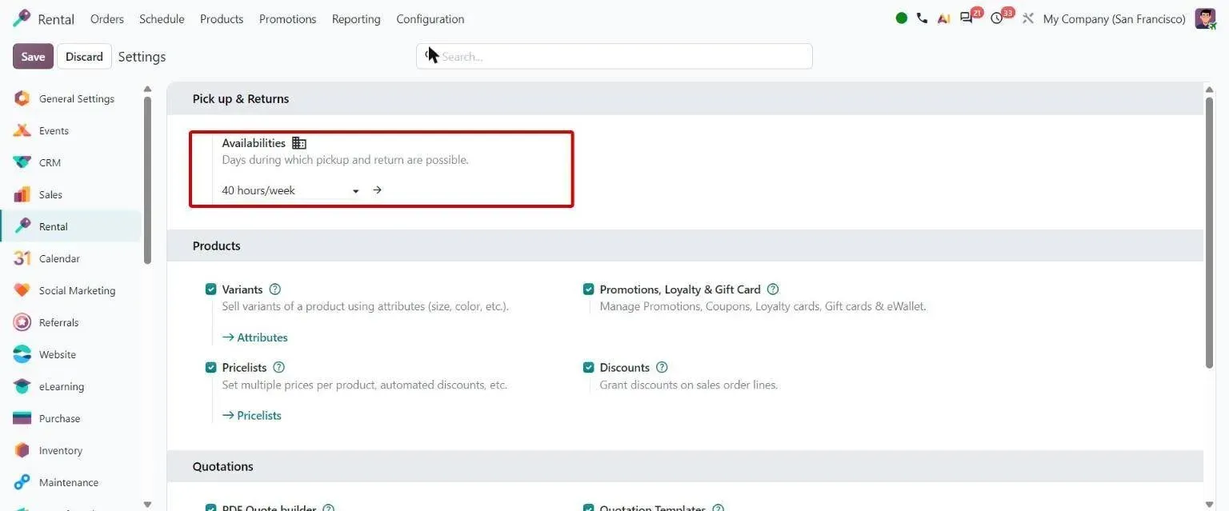Click the sidebar scroll-down arrow
The image size is (1229, 511).
[147, 504]
